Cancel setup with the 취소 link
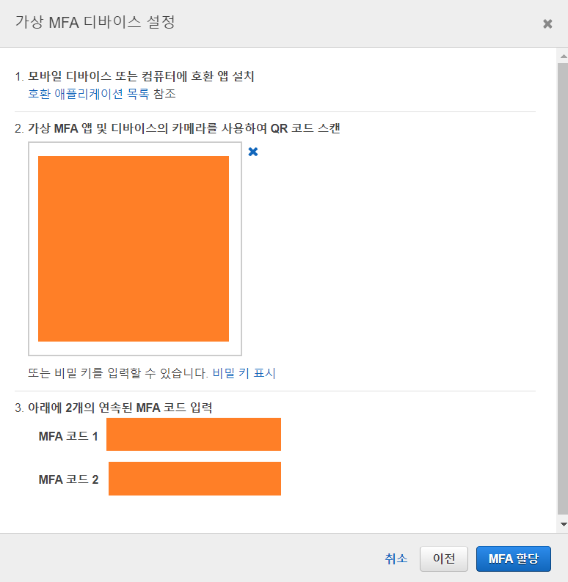This screenshot has height=582, width=568. click(x=396, y=559)
